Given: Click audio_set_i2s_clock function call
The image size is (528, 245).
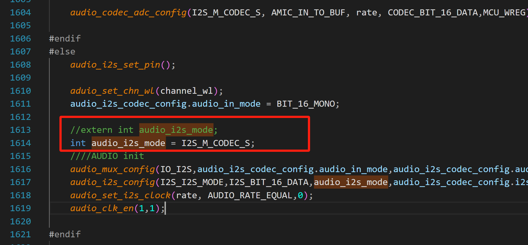Looking at the screenshot, I should (121, 196).
